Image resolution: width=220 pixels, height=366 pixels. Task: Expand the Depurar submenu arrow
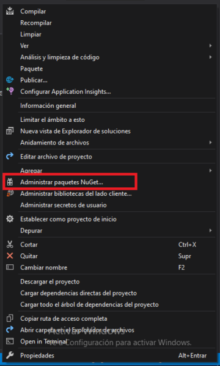point(210,230)
